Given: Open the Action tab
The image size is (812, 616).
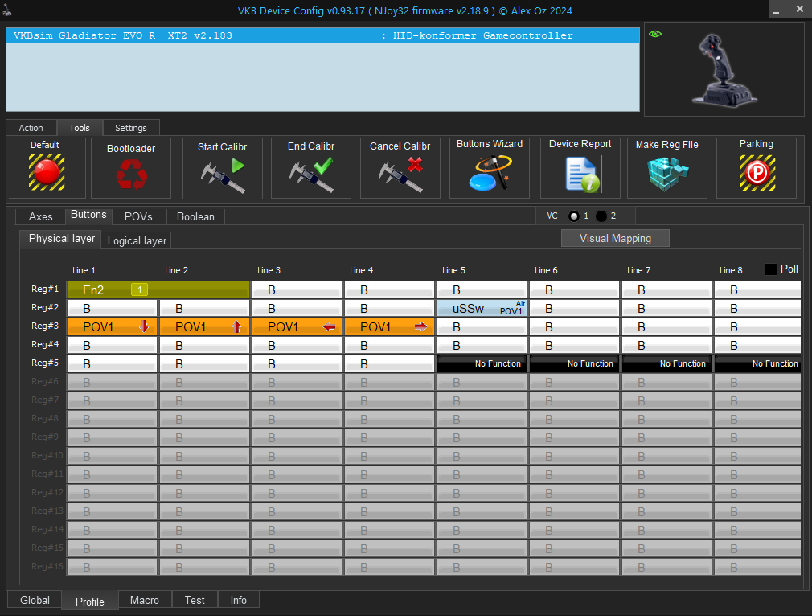Looking at the screenshot, I should point(31,128).
